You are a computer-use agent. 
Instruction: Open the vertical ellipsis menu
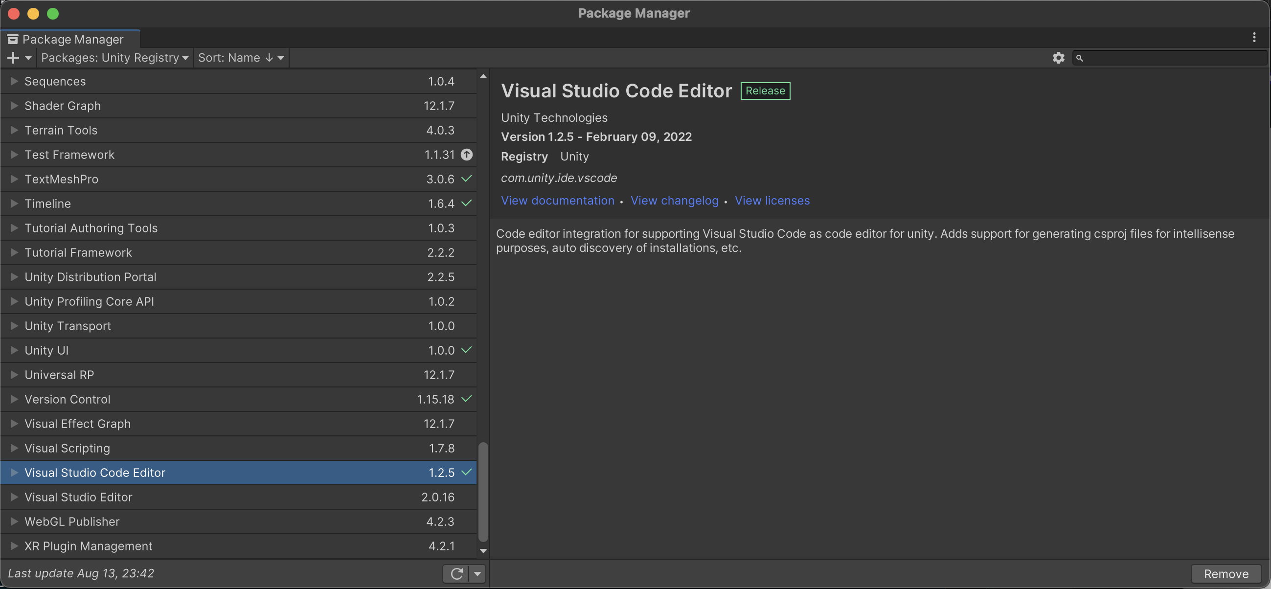(1255, 37)
